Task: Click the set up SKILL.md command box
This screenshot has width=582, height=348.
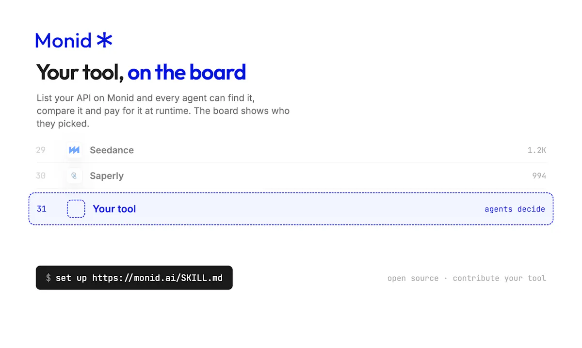Action: click(134, 278)
